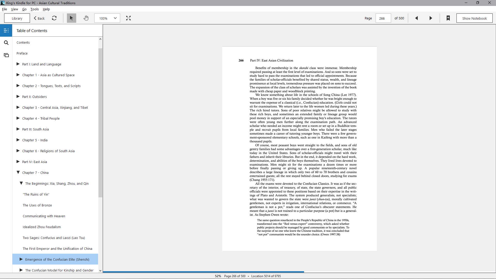Image resolution: width=496 pixels, height=279 pixels.
Task: Click Show Notebook button
Action: pos(475,18)
